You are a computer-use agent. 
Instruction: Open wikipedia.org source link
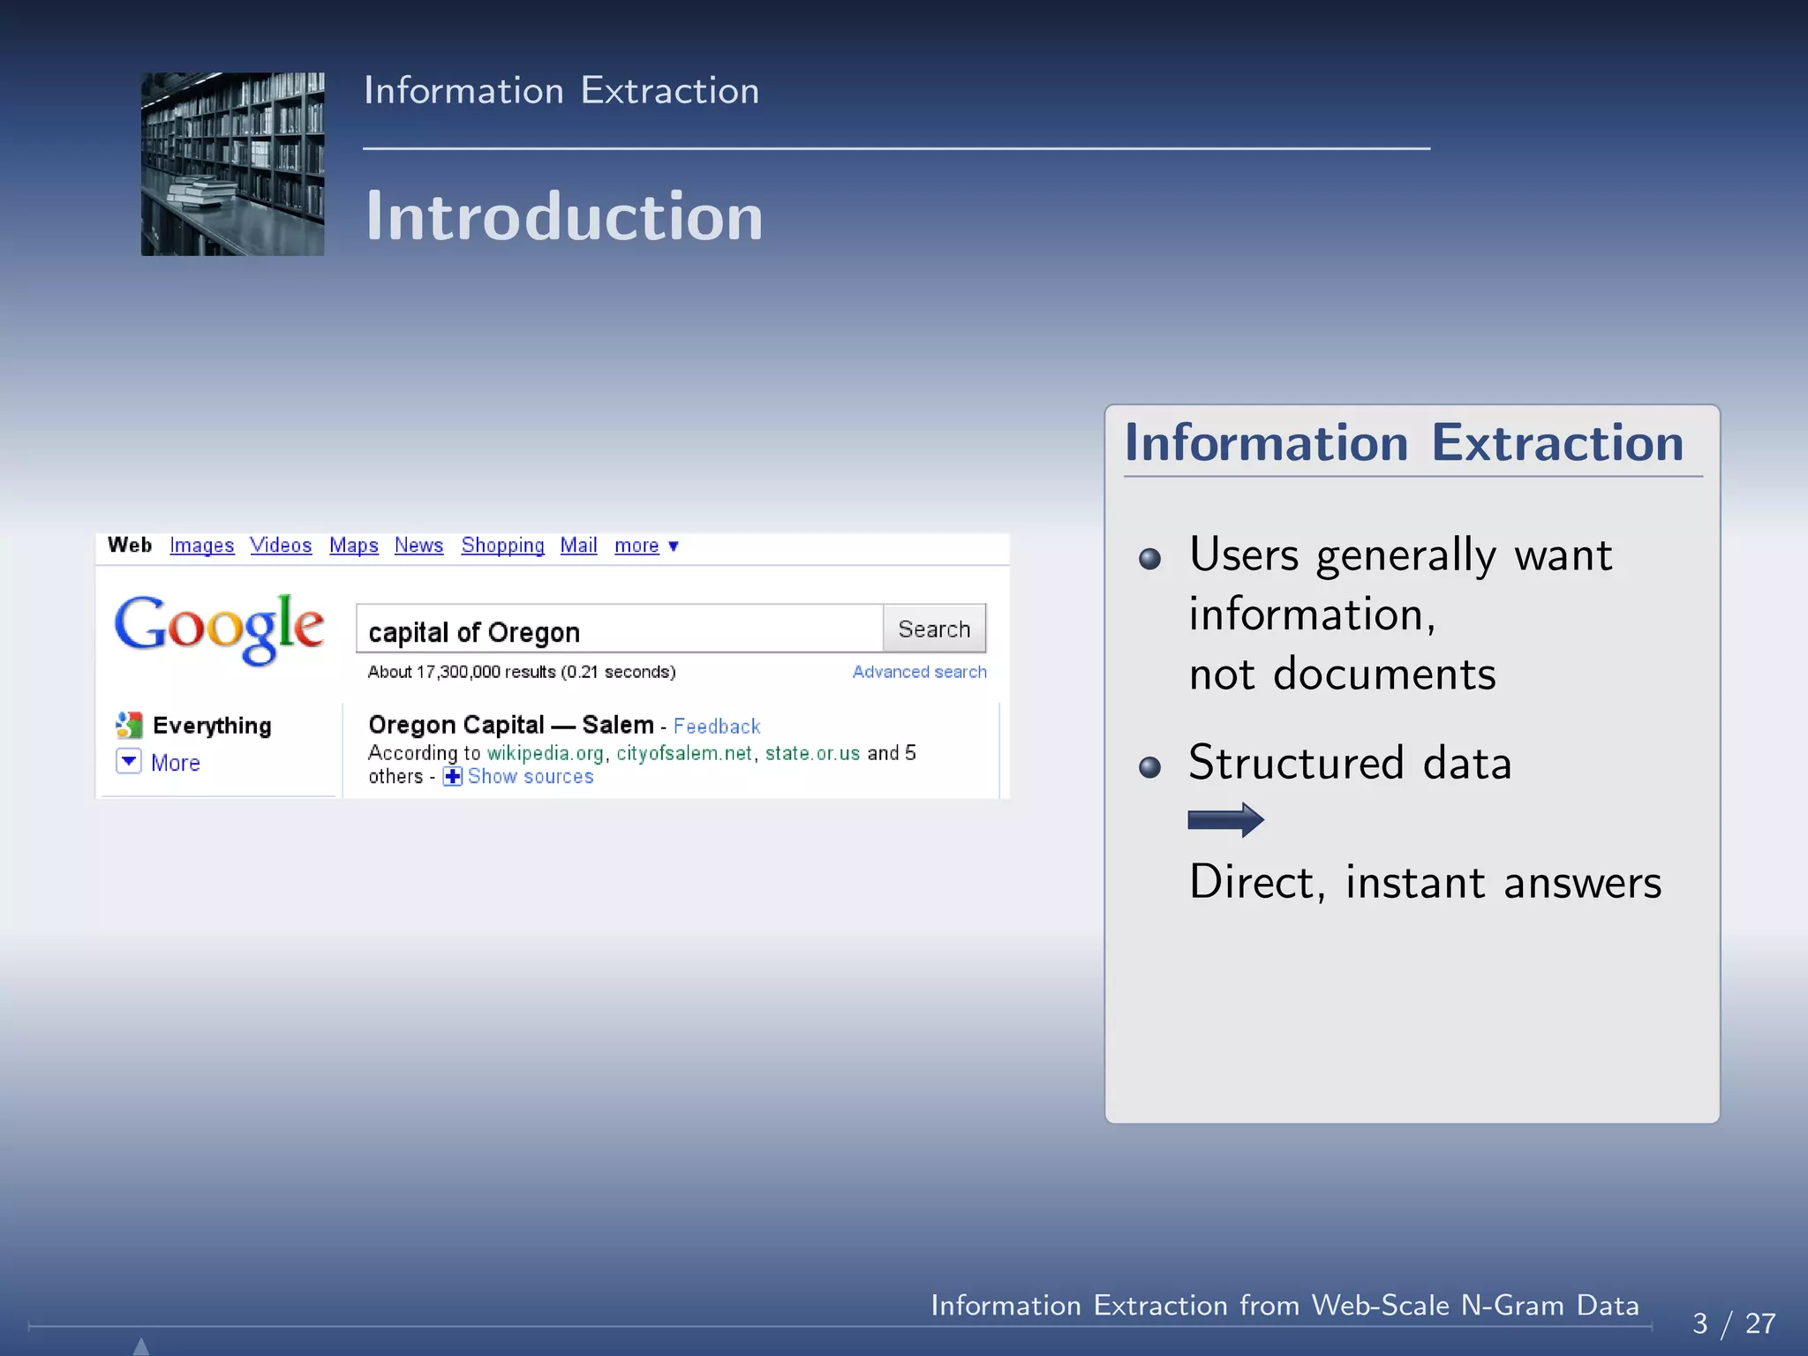coord(545,753)
